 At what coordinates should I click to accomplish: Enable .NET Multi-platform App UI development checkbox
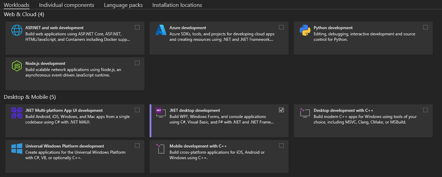(137, 110)
